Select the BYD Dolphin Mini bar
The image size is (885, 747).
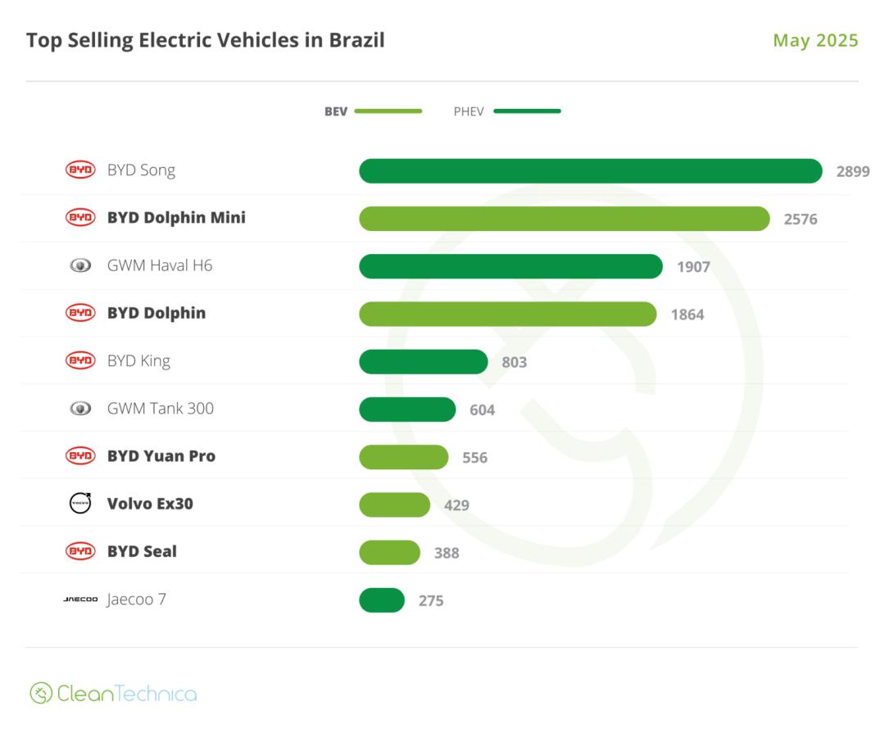tap(564, 219)
